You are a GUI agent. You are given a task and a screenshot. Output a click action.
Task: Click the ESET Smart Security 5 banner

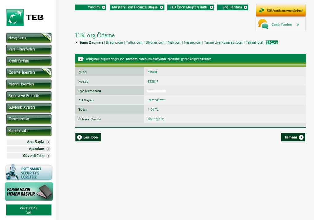(x=29, y=173)
